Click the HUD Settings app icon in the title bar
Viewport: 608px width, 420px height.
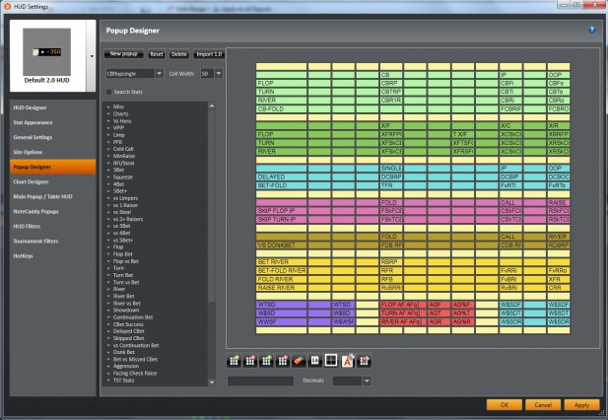tap(7, 6)
